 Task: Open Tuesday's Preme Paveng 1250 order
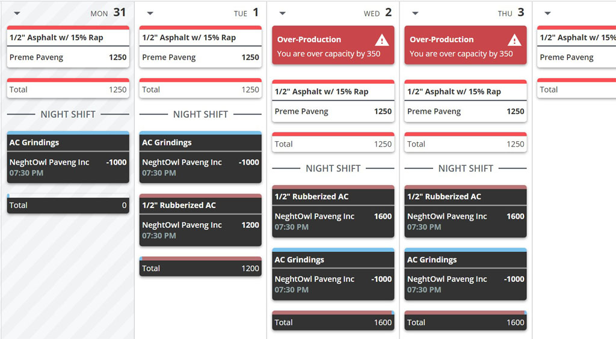tap(200, 57)
